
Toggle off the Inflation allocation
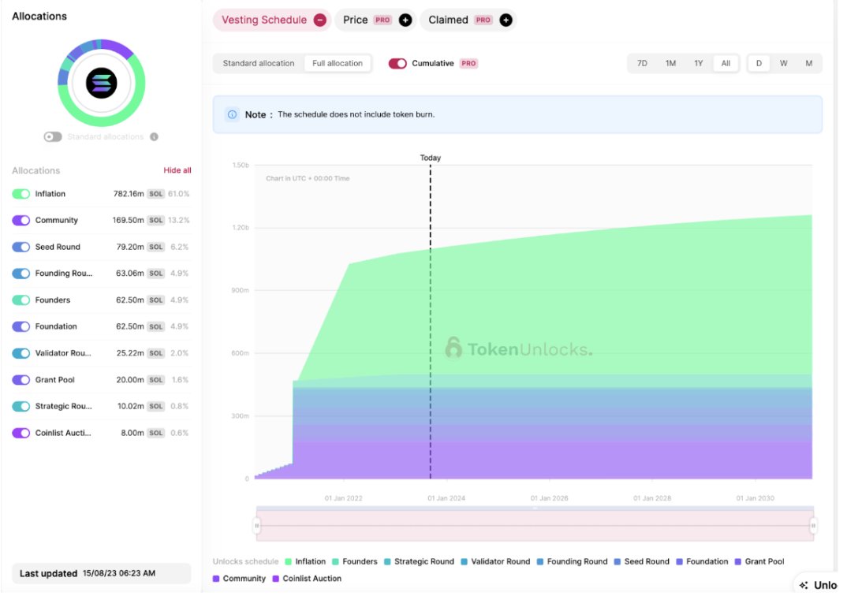click(x=21, y=193)
